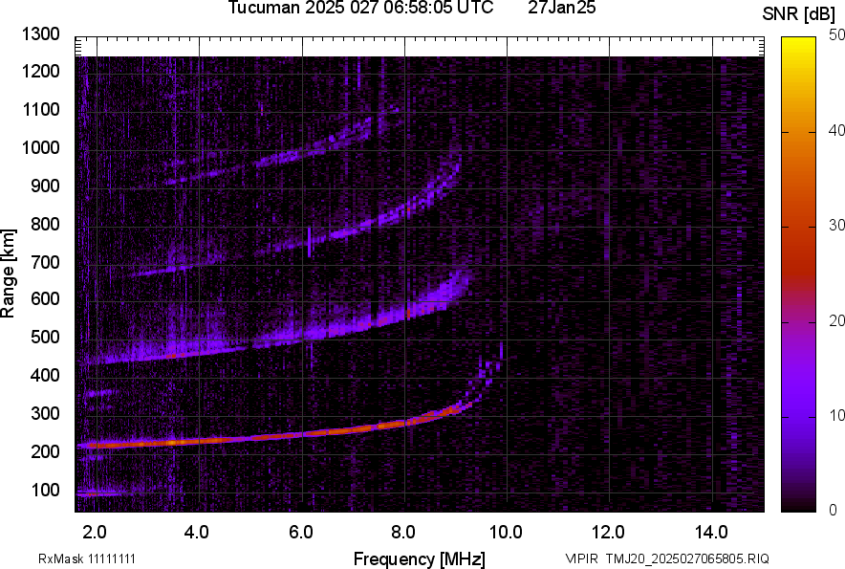Click the 'RxMask 11111111' footer text
Image resolution: width=845 pixels, height=569 pixels.
coord(87,558)
